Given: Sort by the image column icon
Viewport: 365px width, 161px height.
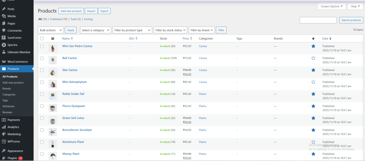Looking at the screenshot, I should coord(53,38).
